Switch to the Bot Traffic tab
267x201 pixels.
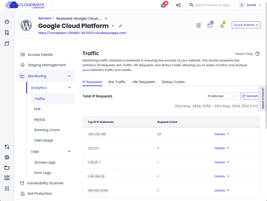[x=117, y=82]
